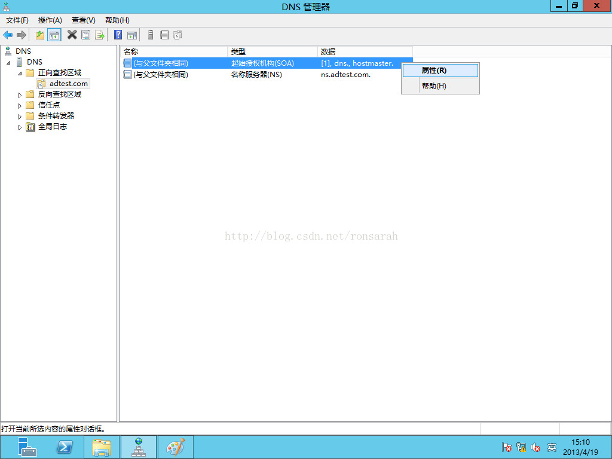612x459 pixels.
Task: Click the network tray icon with warning
Action: [521, 447]
